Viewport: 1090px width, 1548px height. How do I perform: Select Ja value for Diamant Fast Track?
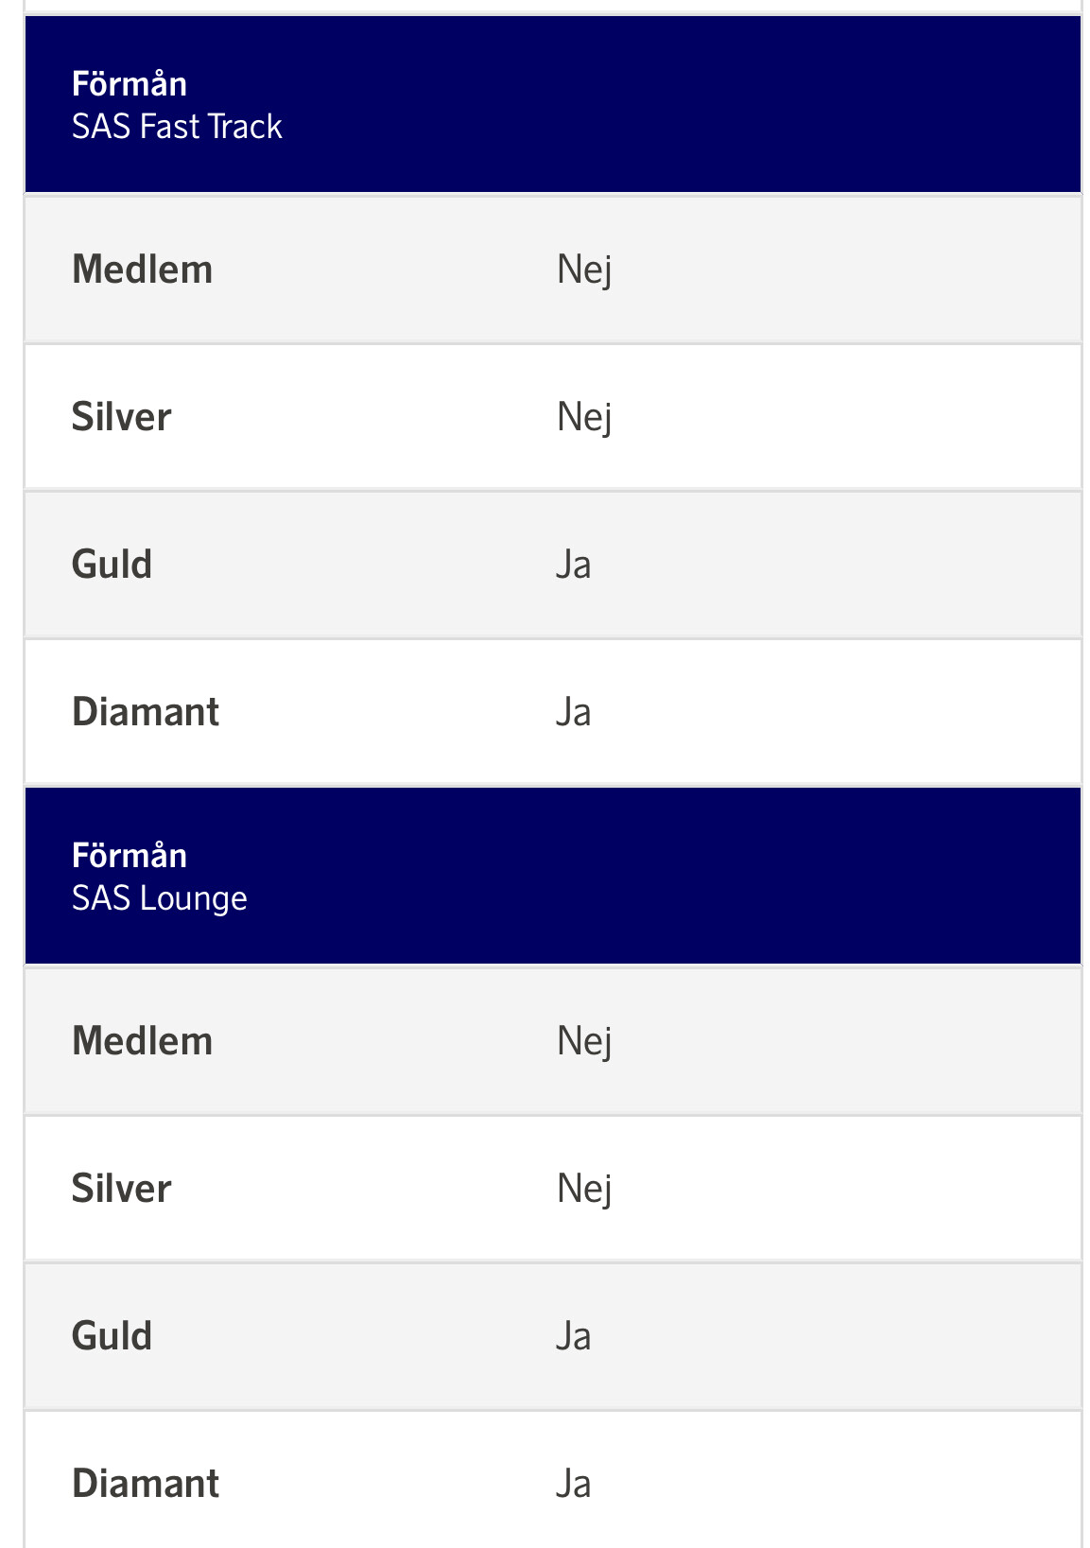click(x=574, y=713)
